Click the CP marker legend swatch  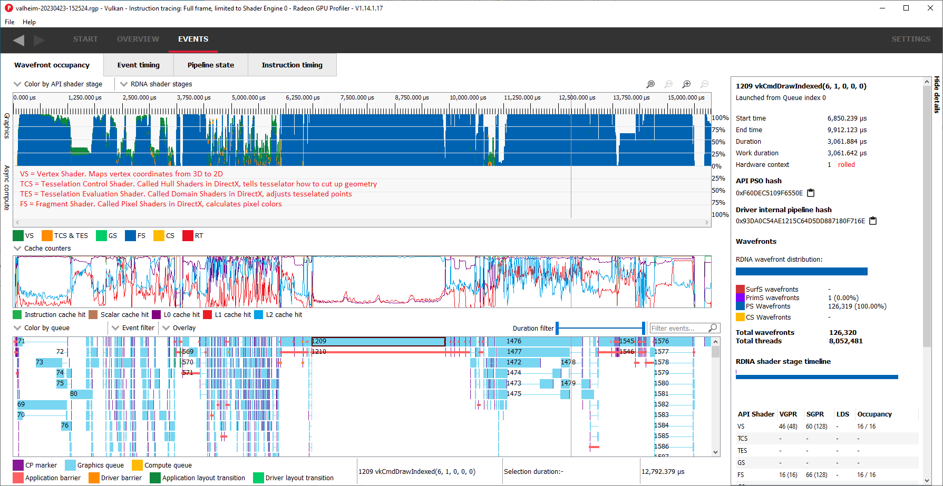[x=18, y=465]
